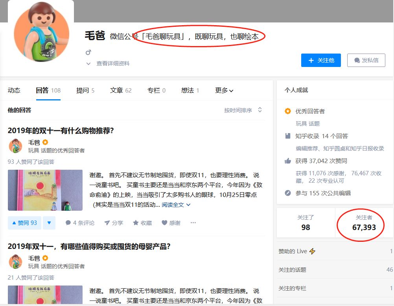Switch to the 提问 tab
This screenshot has width=394, height=306.
tap(85, 90)
